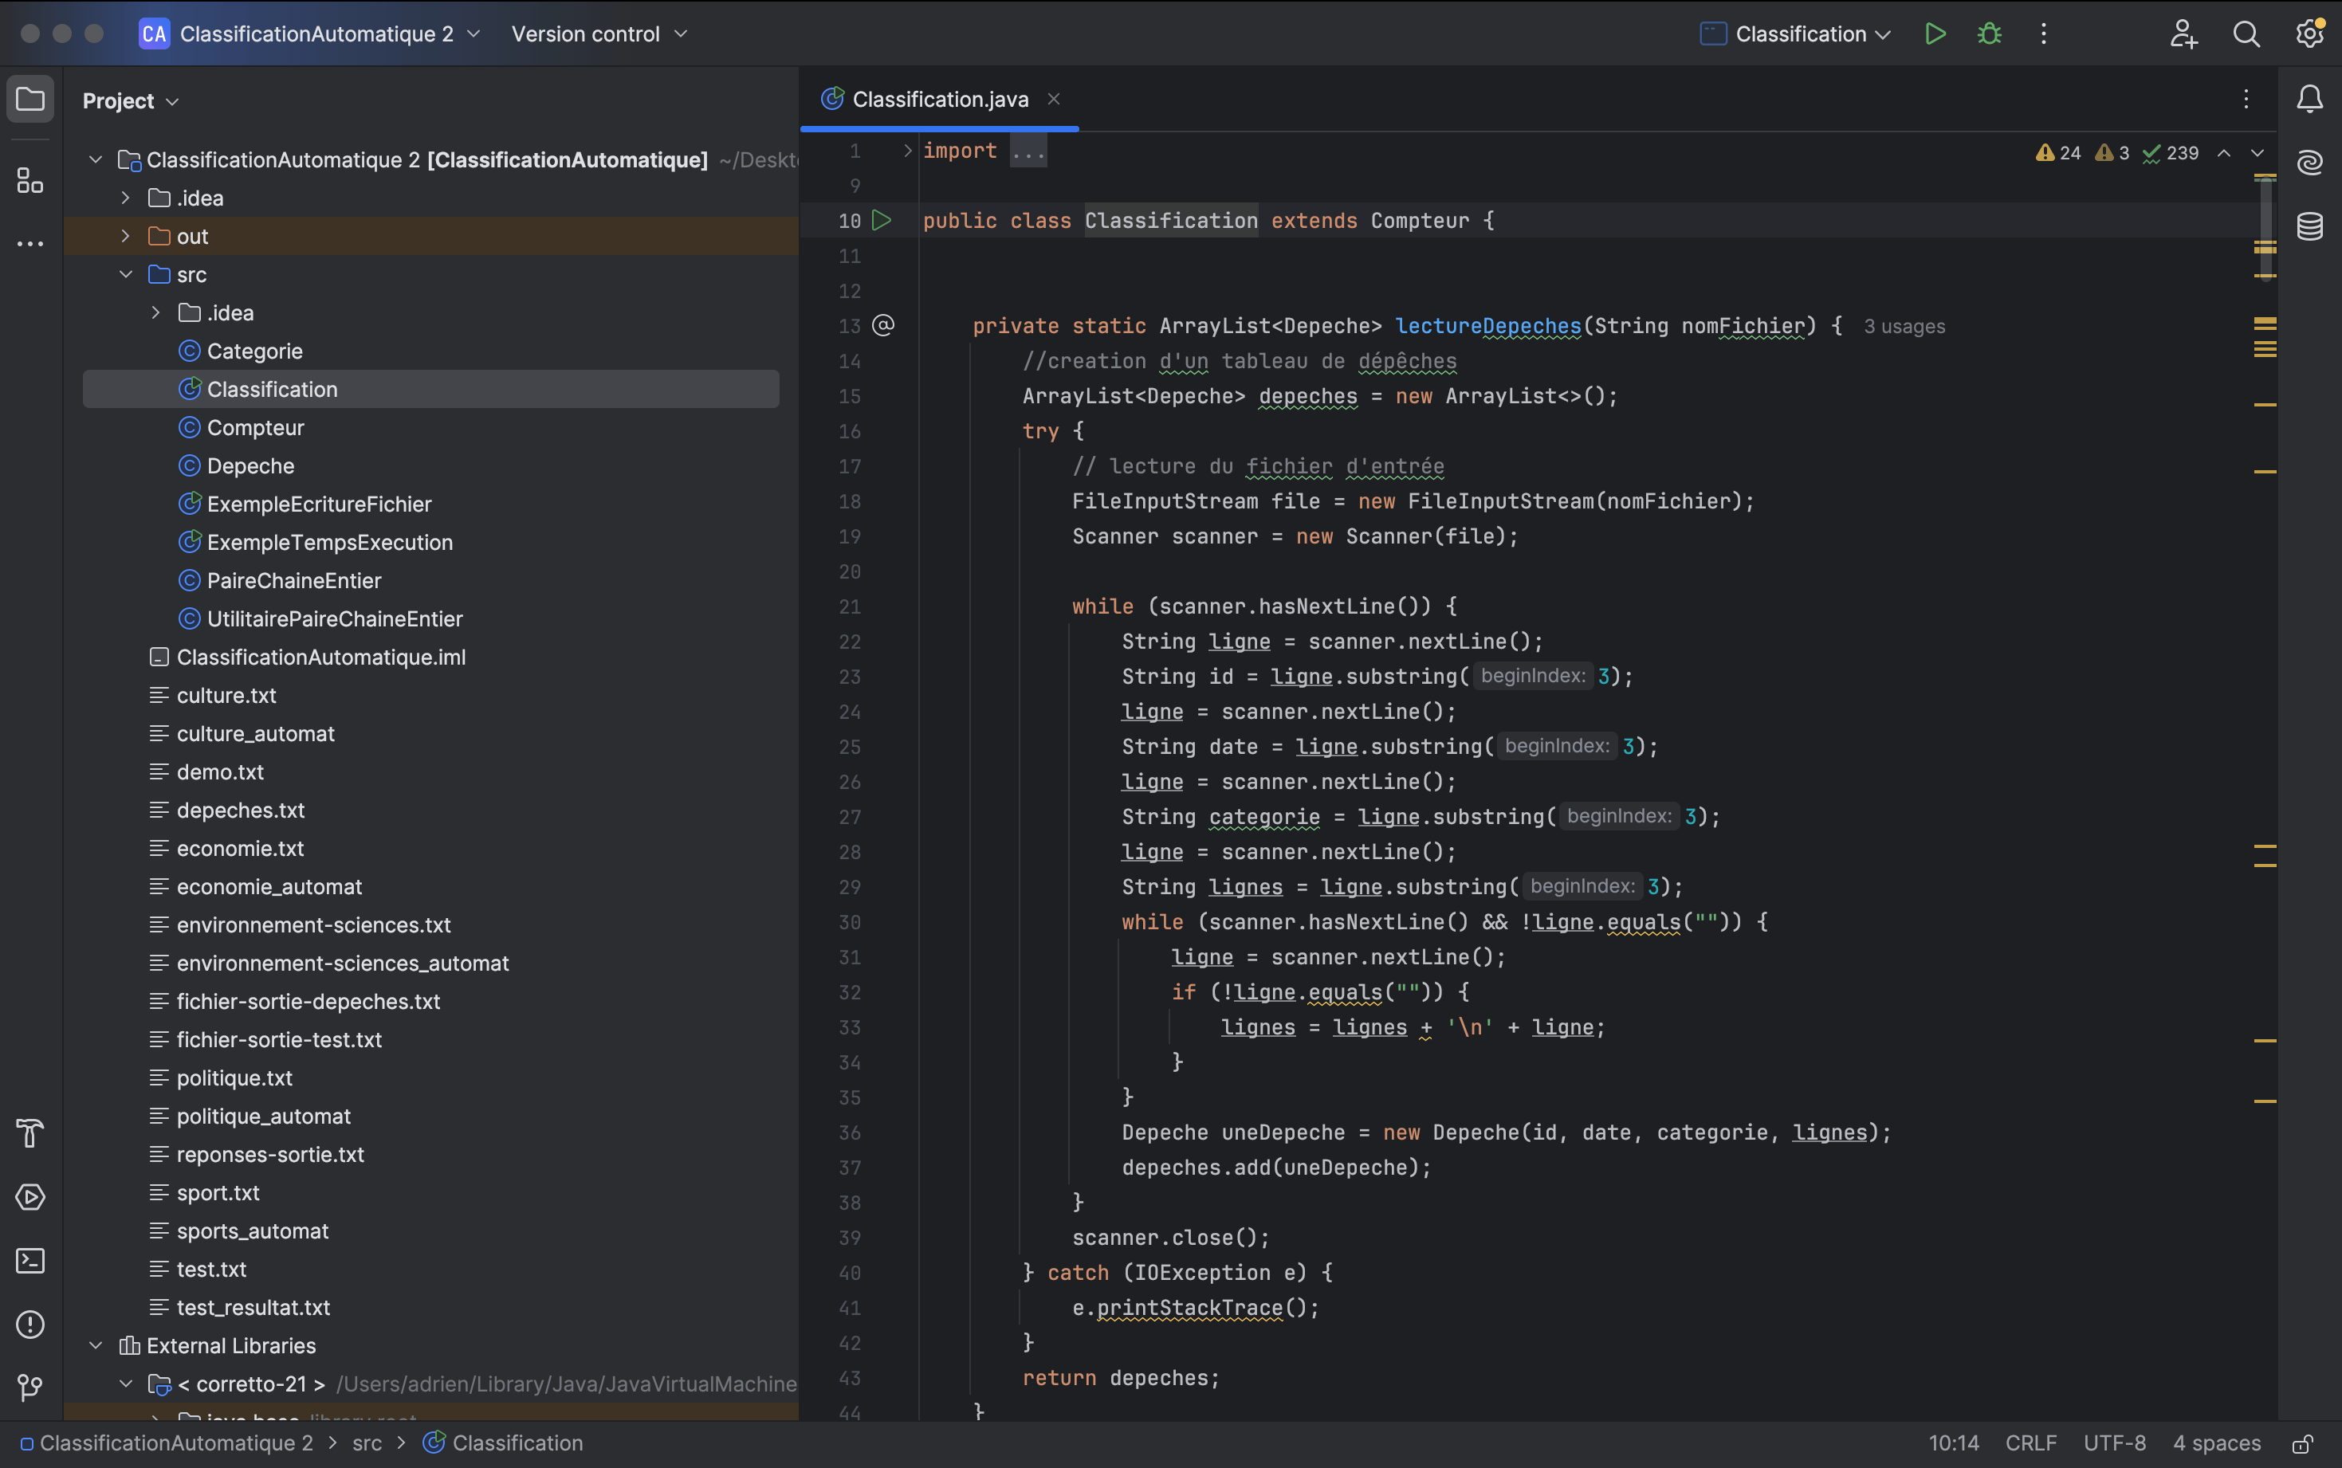
Task: Collapse the corretto-21 library node
Action: coord(125,1384)
